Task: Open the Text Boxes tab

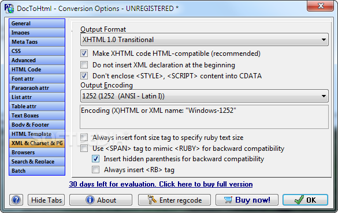Action: tap(37, 116)
